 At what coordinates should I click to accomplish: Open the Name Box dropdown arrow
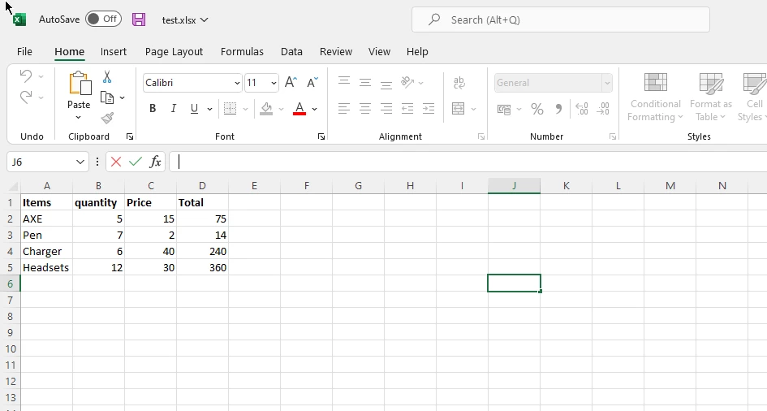[x=80, y=162]
